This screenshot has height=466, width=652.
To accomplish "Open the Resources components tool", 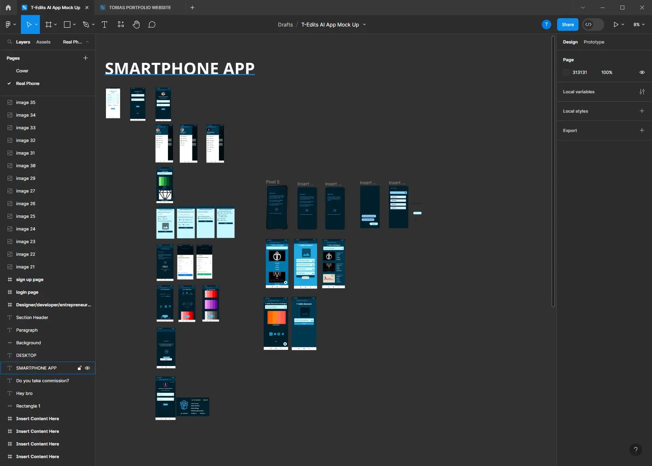I will click(x=121, y=25).
